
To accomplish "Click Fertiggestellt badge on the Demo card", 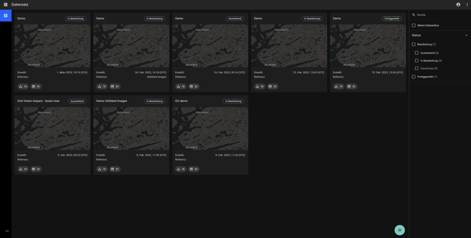I will 392,18.
